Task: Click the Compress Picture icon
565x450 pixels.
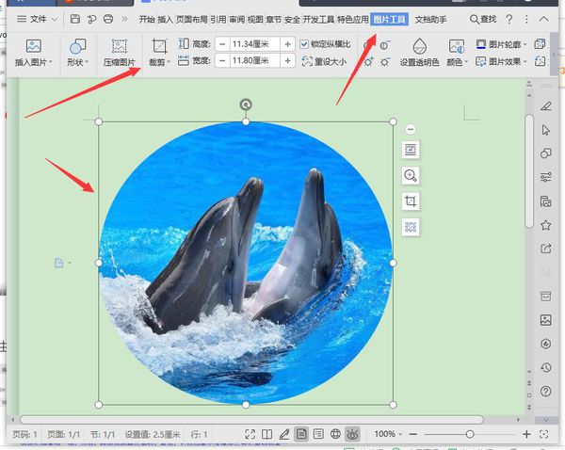Action: 120,46
